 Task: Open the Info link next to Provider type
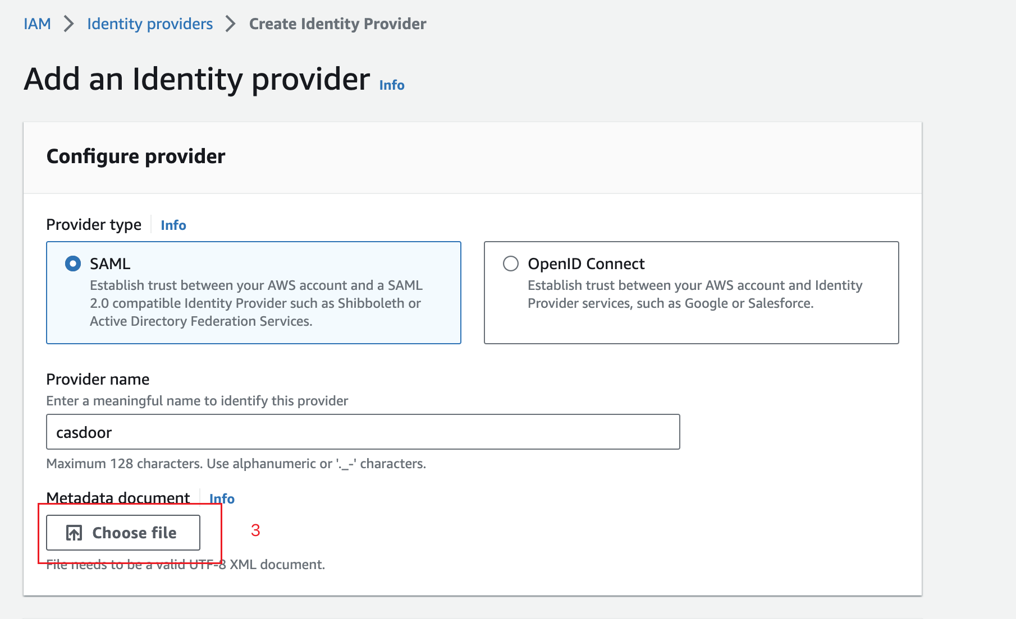[173, 225]
